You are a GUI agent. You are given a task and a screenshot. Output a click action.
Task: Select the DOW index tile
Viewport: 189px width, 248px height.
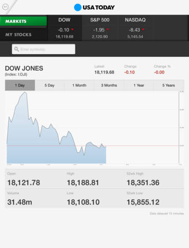(64, 28)
